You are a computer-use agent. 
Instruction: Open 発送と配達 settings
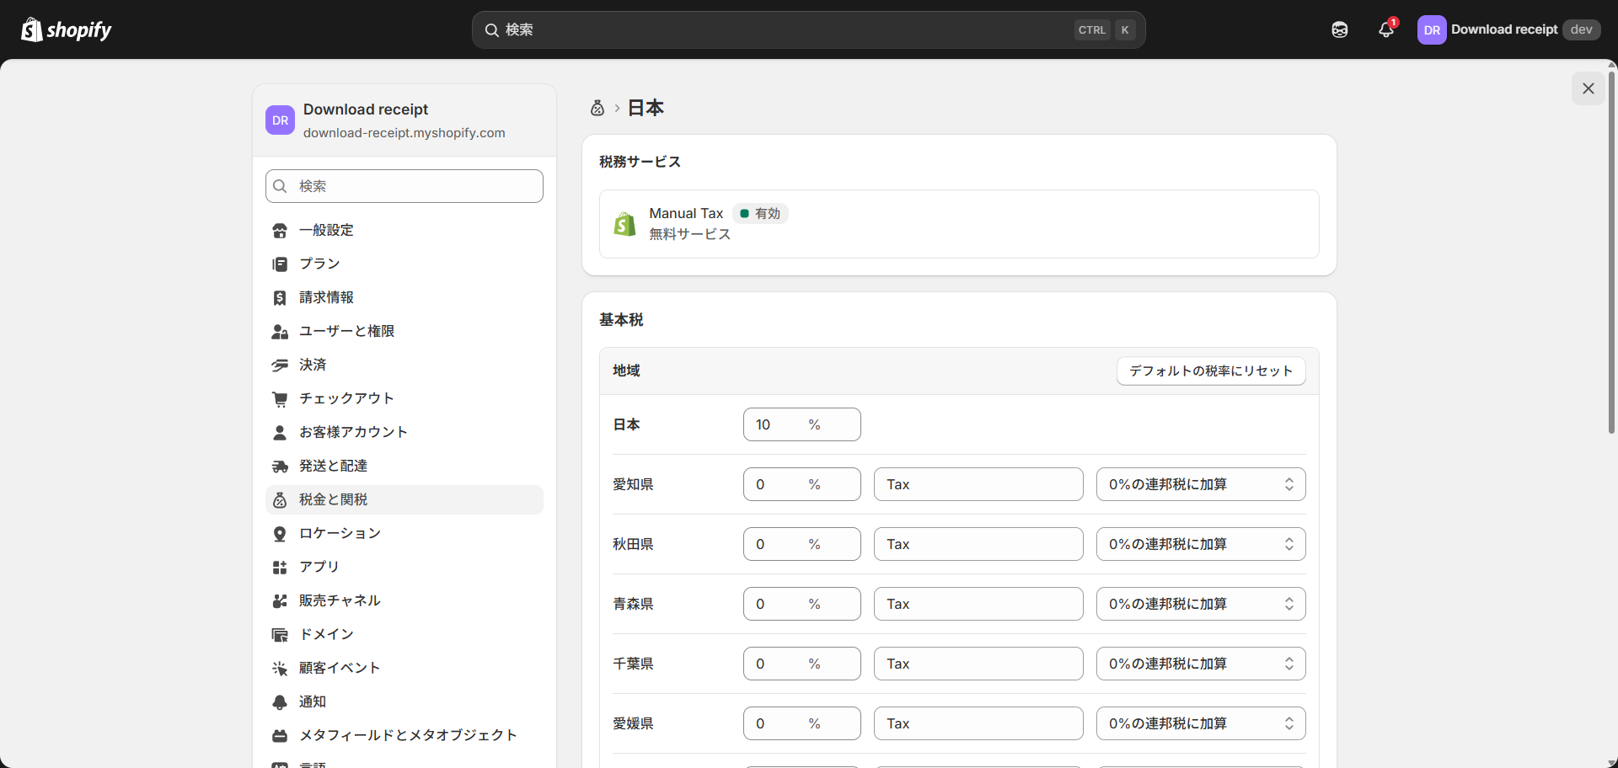pos(404,466)
